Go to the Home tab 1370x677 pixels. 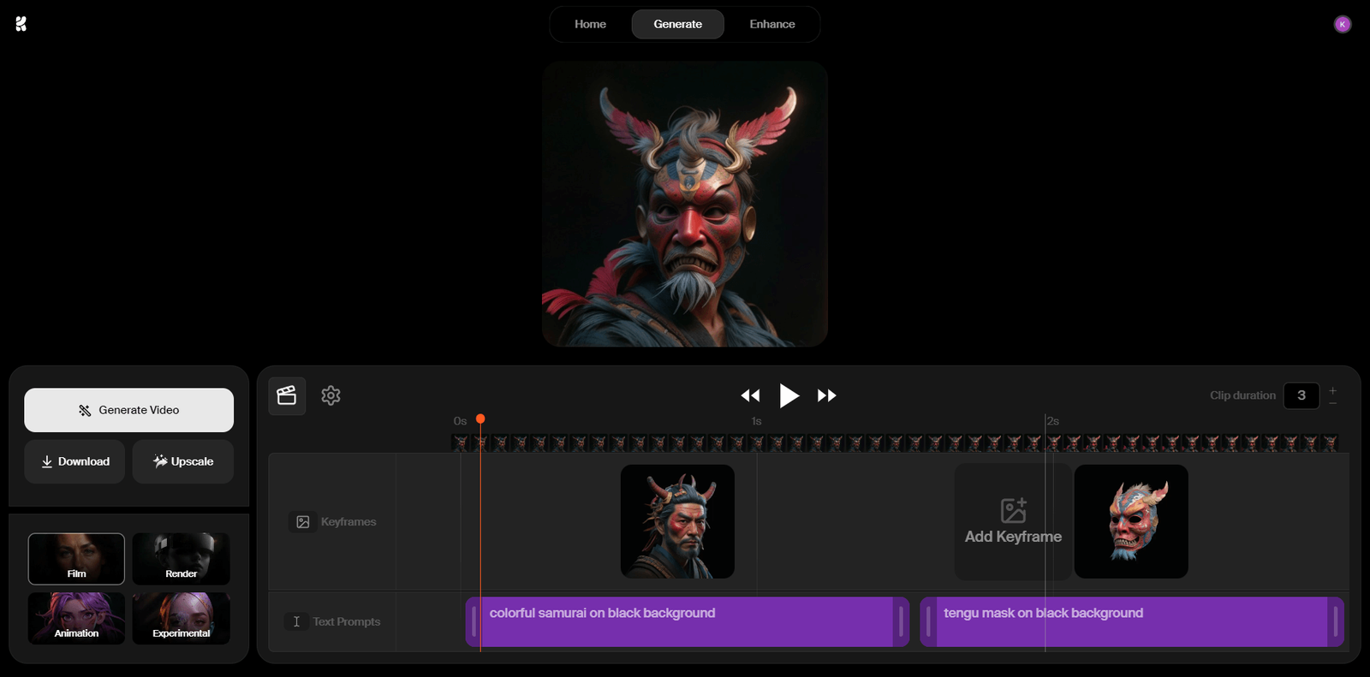click(590, 24)
